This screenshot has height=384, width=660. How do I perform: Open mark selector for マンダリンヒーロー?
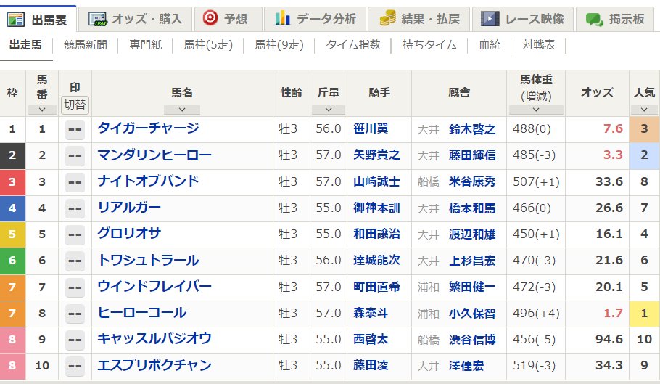pyautogui.click(x=75, y=155)
